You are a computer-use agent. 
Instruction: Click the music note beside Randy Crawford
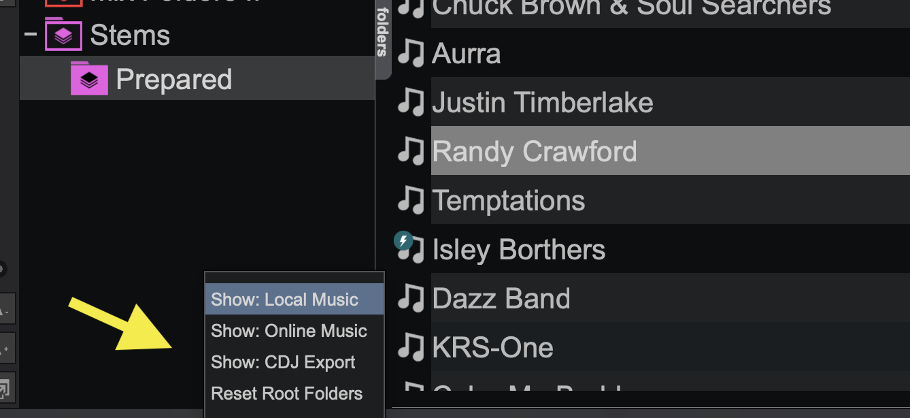pos(411,151)
